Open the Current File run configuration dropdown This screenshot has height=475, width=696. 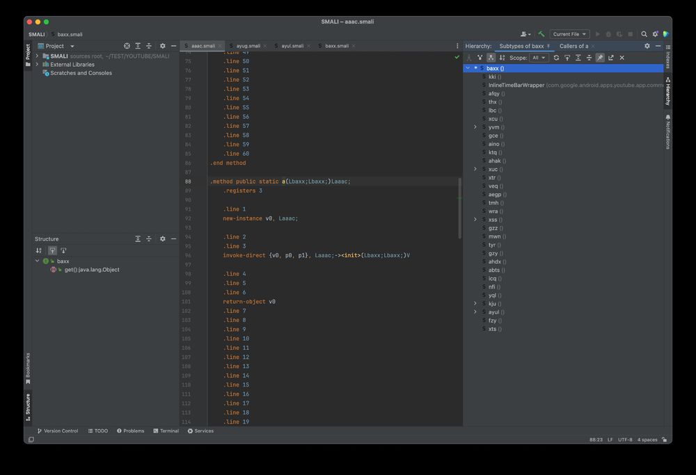(569, 34)
